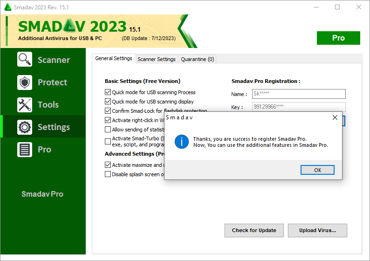Click the 'Additional Antivirus for USB & PC' text
Viewport: 370px width, 261px height.
tap(60, 38)
